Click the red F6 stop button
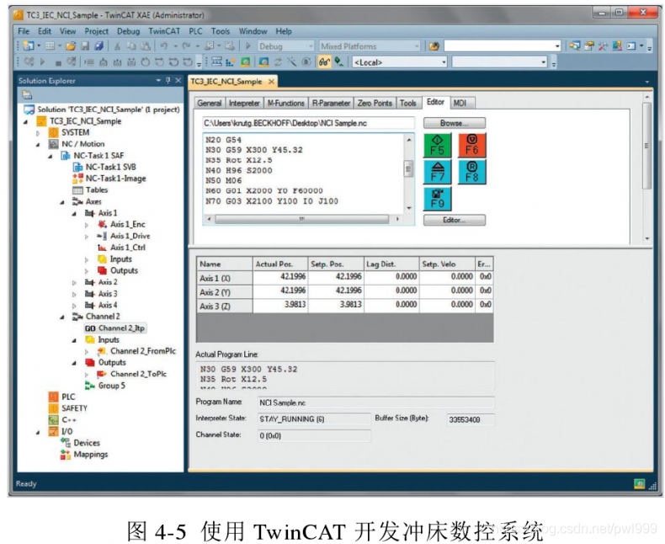665x544 pixels. pyautogui.click(x=472, y=145)
